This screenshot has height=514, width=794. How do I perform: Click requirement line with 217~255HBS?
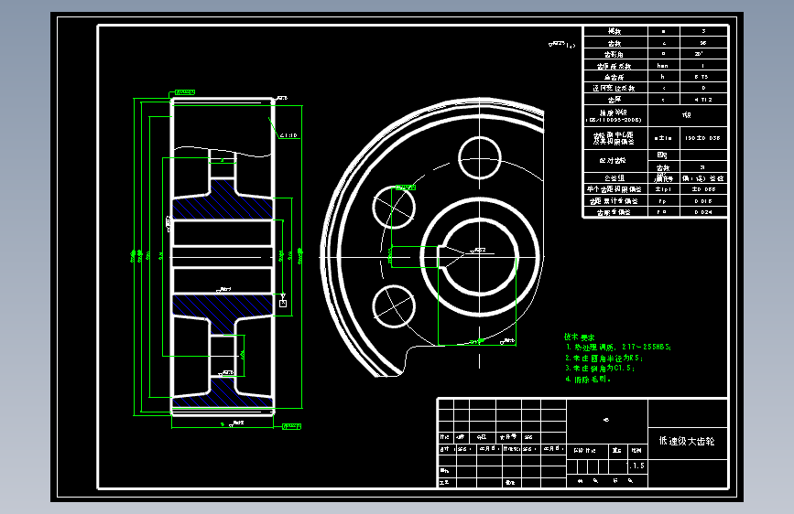618,347
